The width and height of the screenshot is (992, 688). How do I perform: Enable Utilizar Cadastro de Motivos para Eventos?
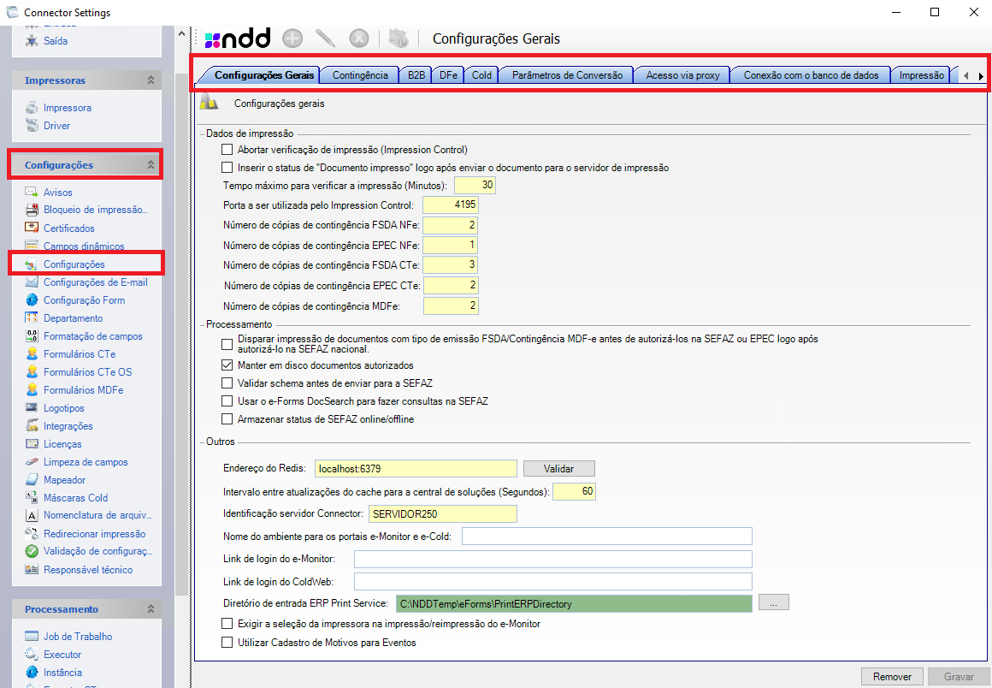point(227,642)
